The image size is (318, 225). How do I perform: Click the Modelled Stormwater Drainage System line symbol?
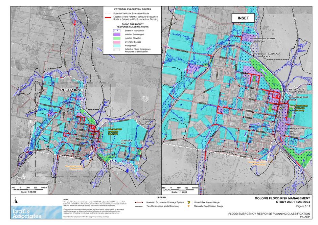[x=139, y=202]
